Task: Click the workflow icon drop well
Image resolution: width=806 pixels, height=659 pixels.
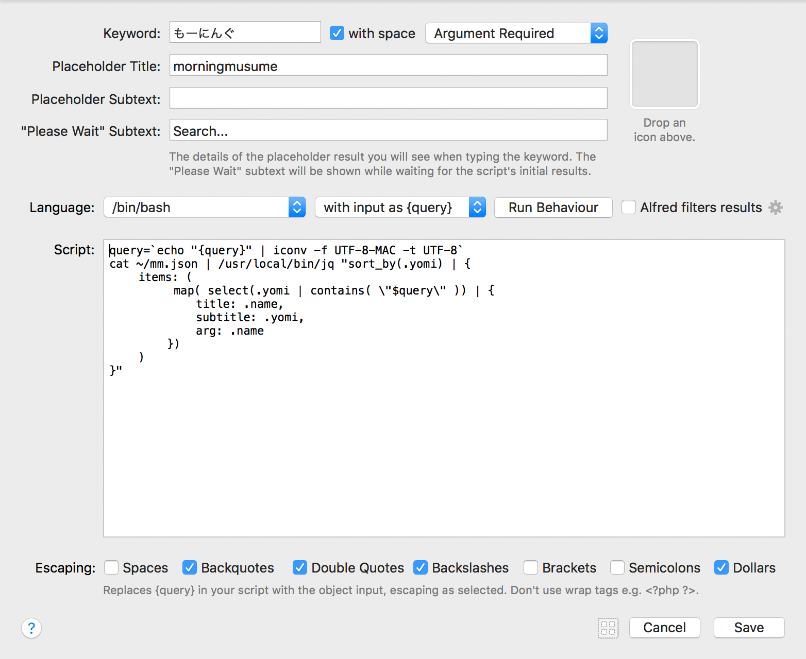Action: pos(664,74)
